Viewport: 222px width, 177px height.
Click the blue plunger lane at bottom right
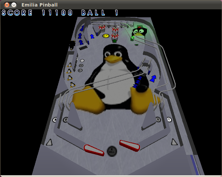[195, 164]
